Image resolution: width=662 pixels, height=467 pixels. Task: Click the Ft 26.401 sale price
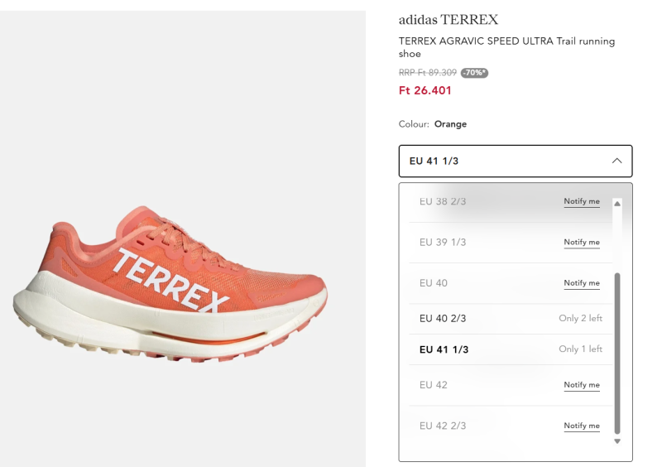425,90
